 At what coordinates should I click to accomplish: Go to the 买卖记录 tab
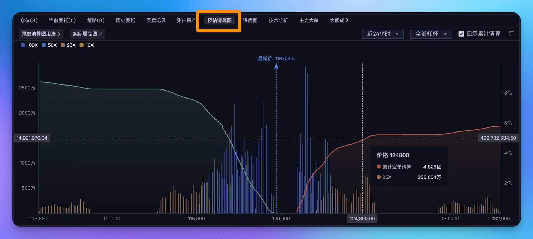(156, 20)
